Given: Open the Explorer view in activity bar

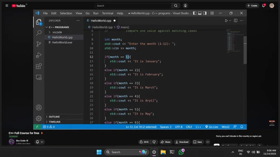Looking at the screenshot, I should 39,22.
